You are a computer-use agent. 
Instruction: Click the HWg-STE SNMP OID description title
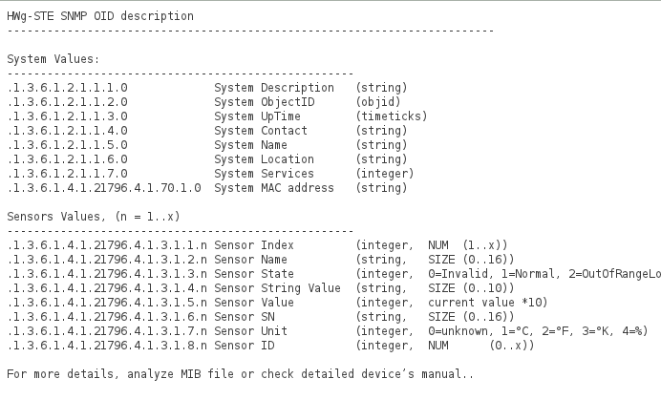[x=99, y=16]
